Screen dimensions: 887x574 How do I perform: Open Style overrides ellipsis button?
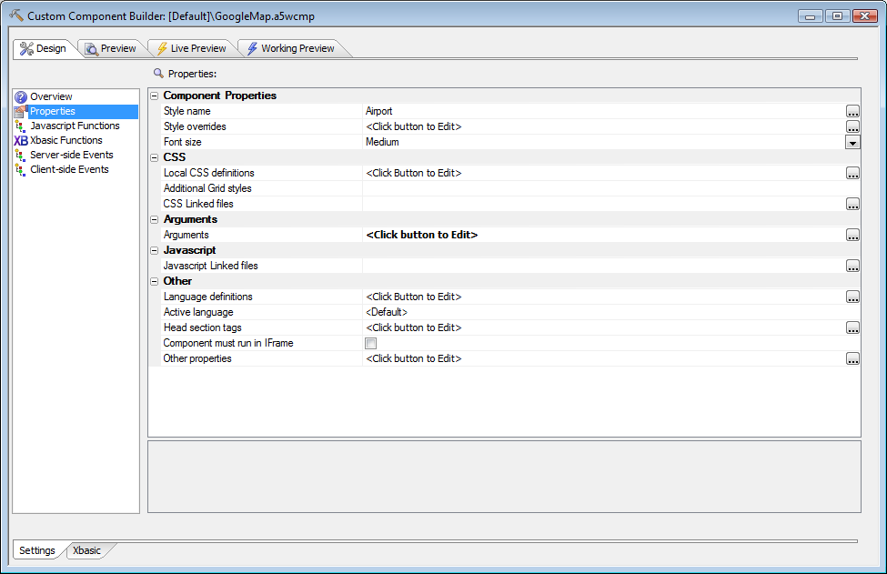(x=852, y=126)
